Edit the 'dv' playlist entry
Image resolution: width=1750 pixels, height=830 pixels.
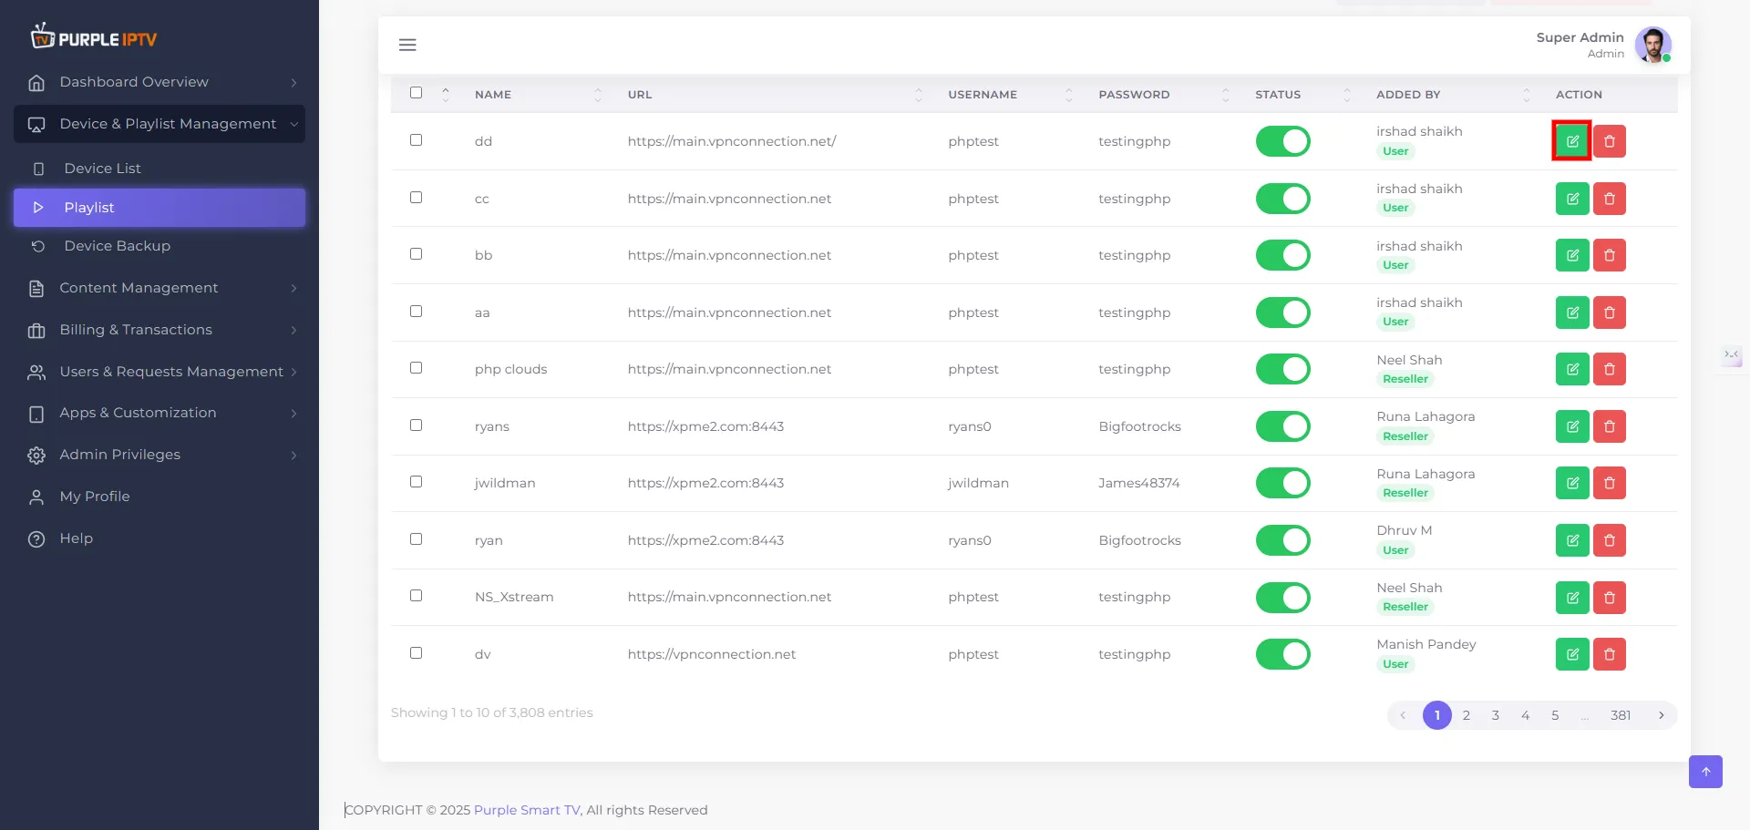(1572, 654)
